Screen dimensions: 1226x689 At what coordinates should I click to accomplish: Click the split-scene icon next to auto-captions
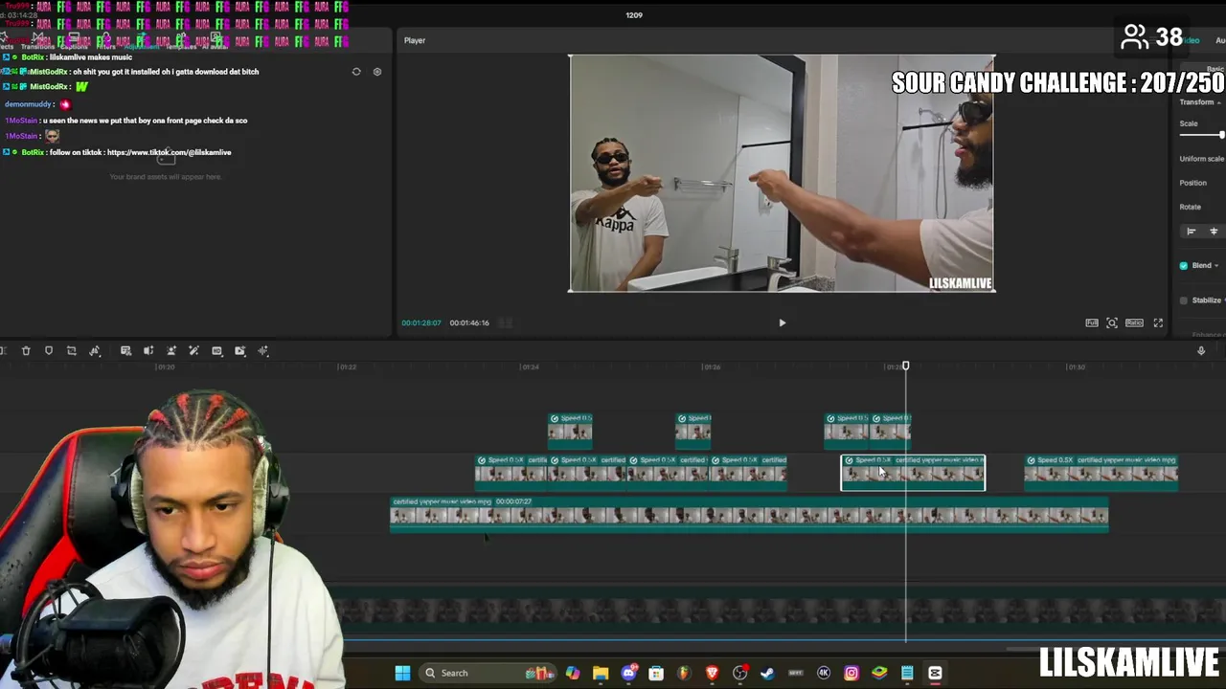[148, 351]
